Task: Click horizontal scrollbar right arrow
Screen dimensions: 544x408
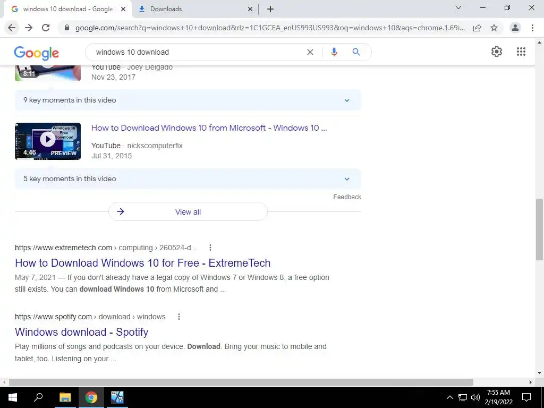Action: tap(531, 382)
